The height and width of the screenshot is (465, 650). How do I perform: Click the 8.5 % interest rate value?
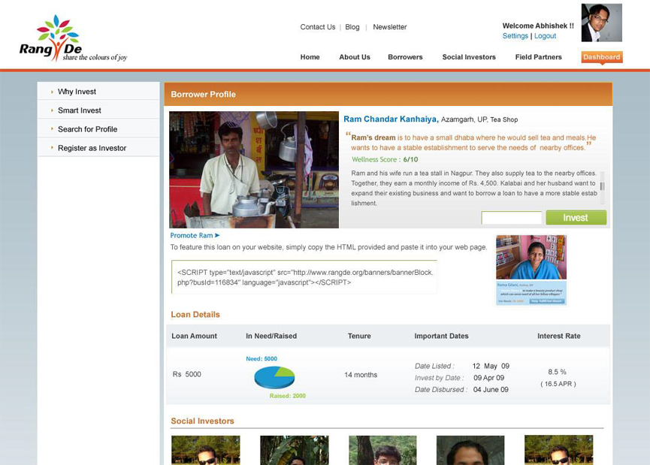(557, 372)
